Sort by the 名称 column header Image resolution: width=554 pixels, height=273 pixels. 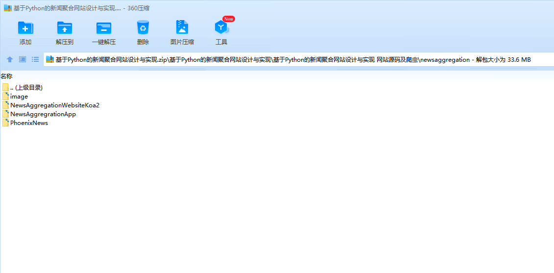coord(7,76)
